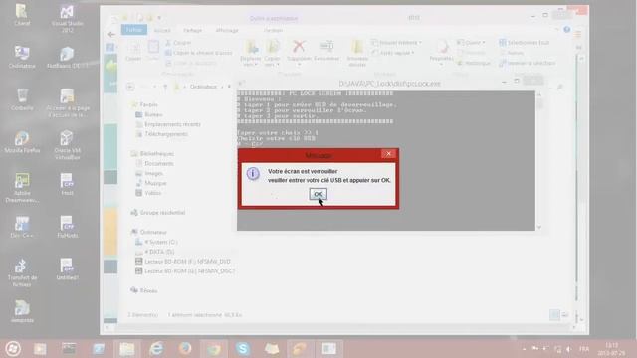
Task: Select Lecteur BD-ROM (F:) NFSMW_DVD
Action: tap(183, 262)
